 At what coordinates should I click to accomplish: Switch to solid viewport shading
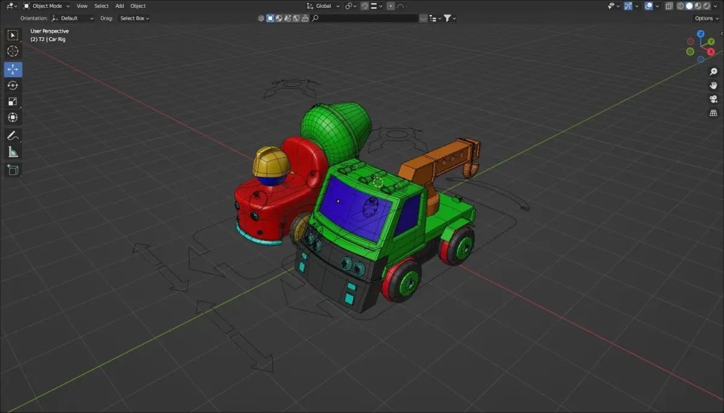(689, 6)
